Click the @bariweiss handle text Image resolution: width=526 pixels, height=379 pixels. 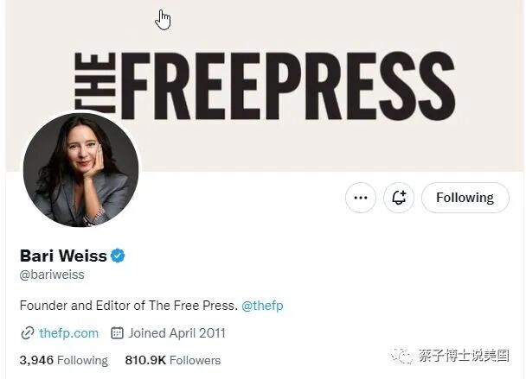pos(52,275)
